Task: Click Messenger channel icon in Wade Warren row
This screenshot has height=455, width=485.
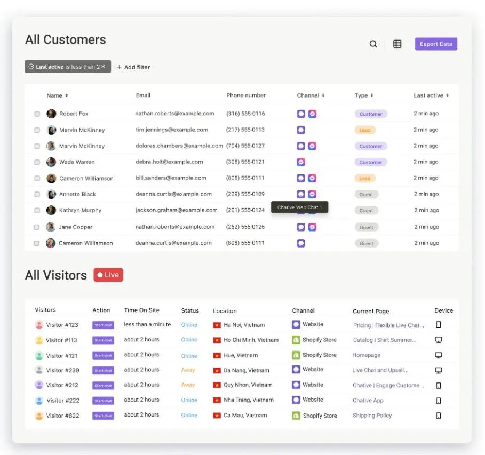Action: (x=300, y=162)
